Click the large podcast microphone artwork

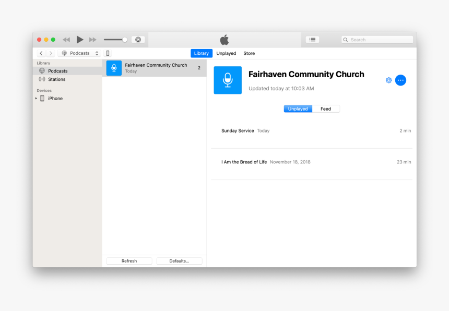point(228,80)
